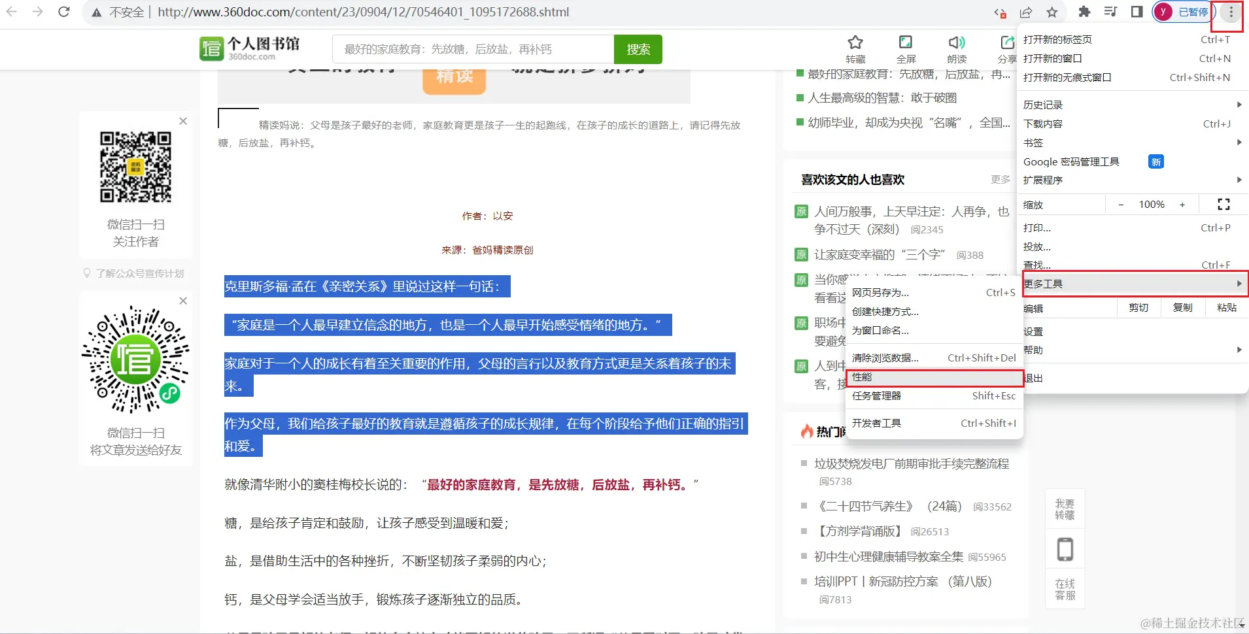1249x634 pixels.
Task: Click the 搜索 search button
Action: click(638, 49)
